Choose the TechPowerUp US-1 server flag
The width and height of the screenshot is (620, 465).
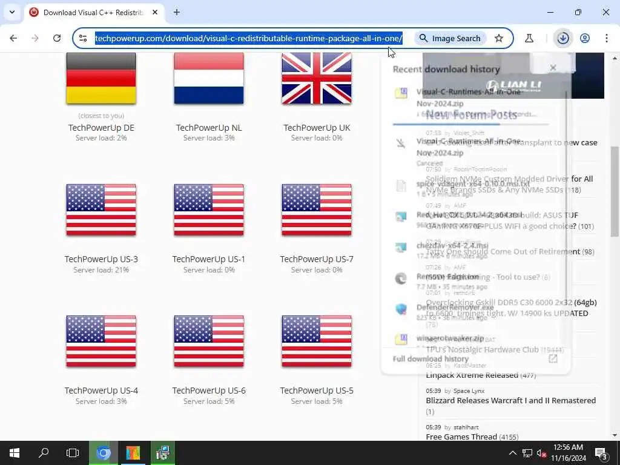click(x=209, y=209)
